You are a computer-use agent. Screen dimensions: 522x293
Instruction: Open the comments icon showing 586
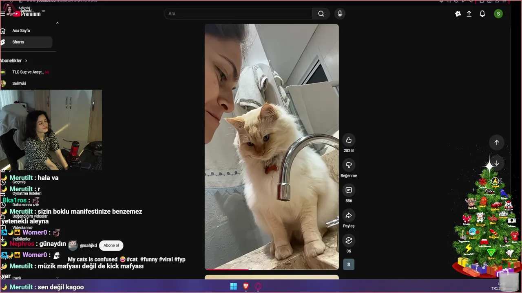349,190
